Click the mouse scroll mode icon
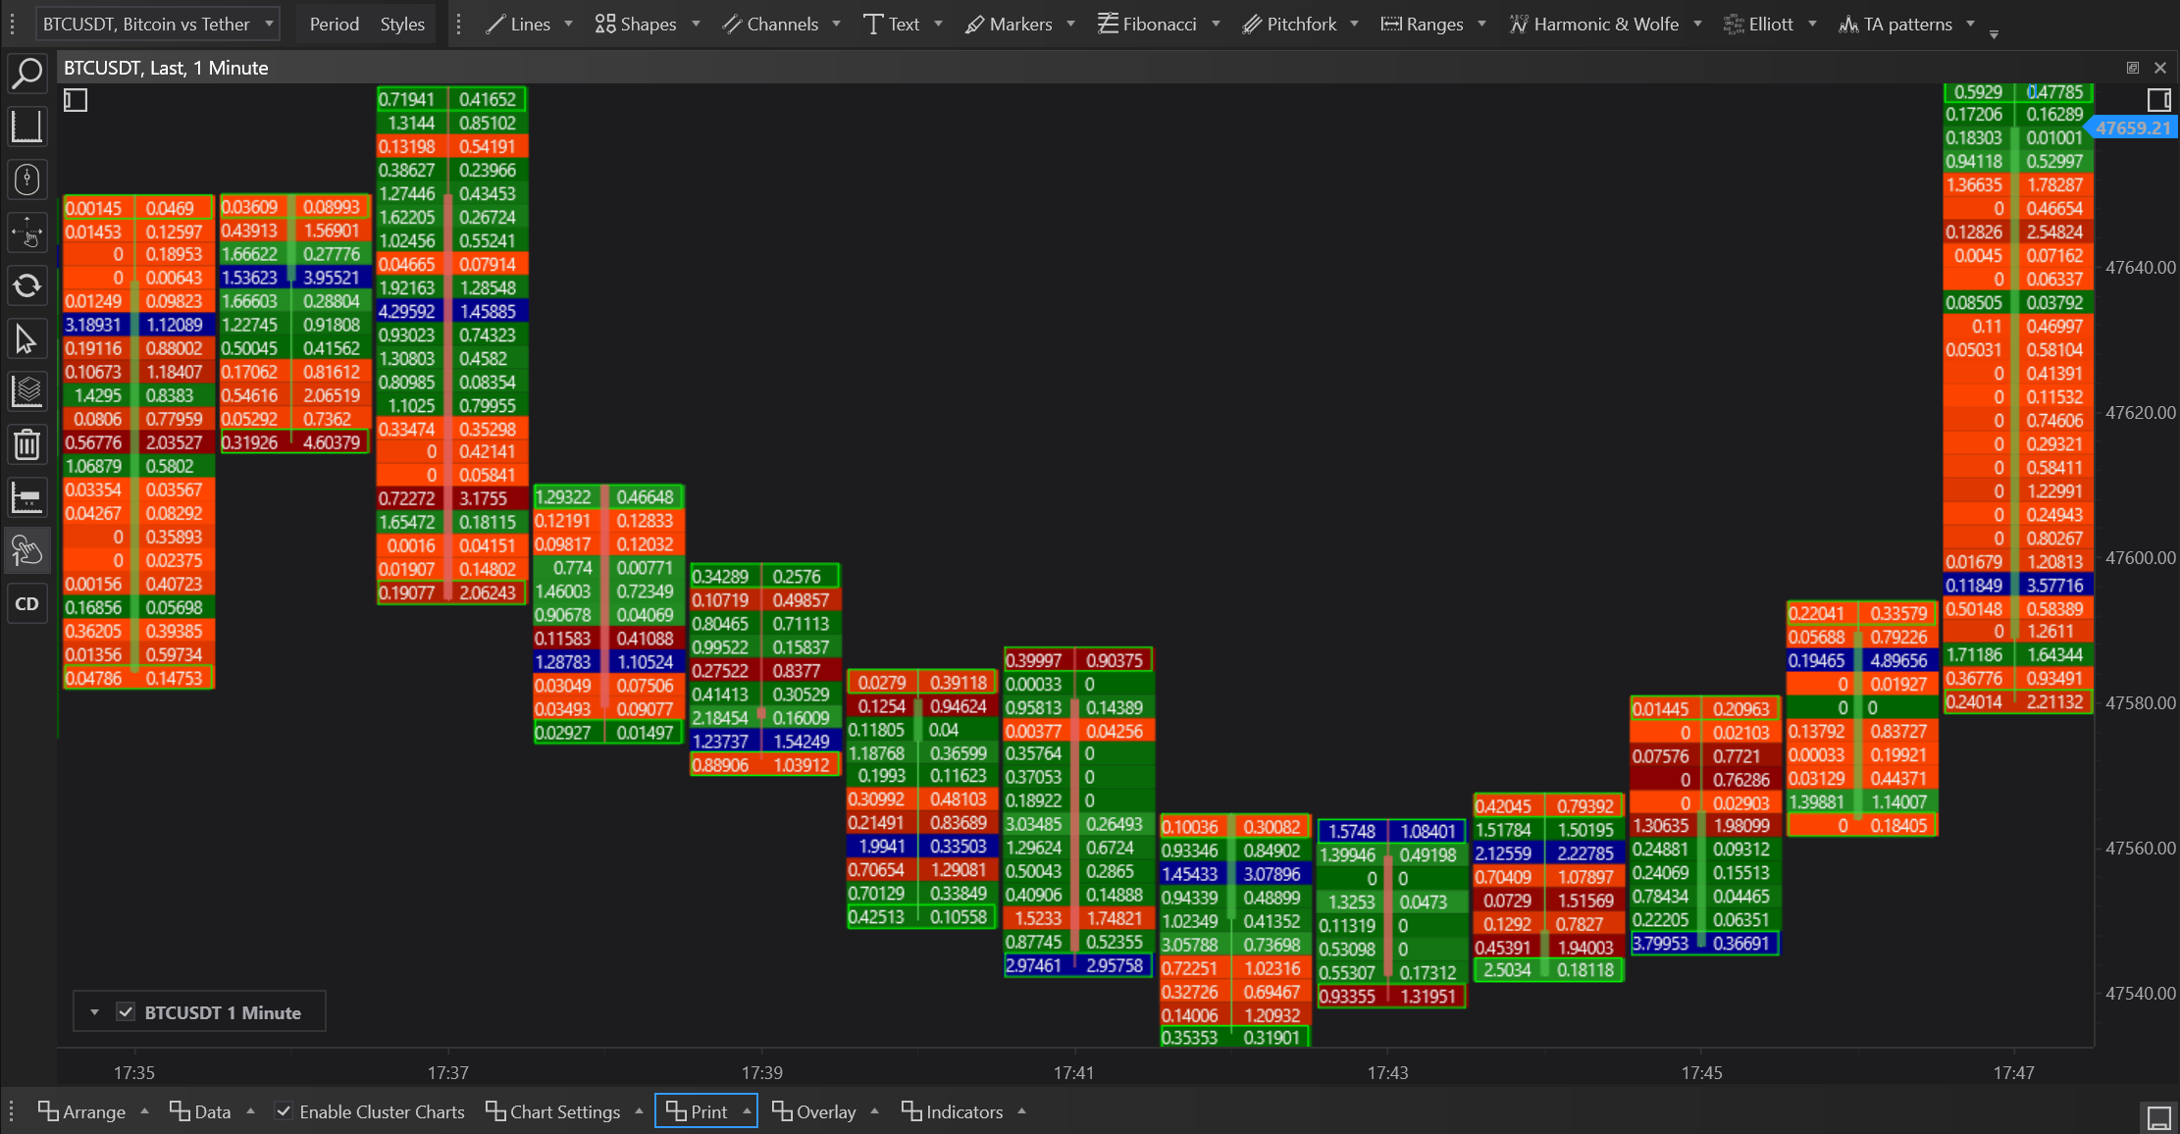The height and width of the screenshot is (1134, 2180). click(26, 180)
